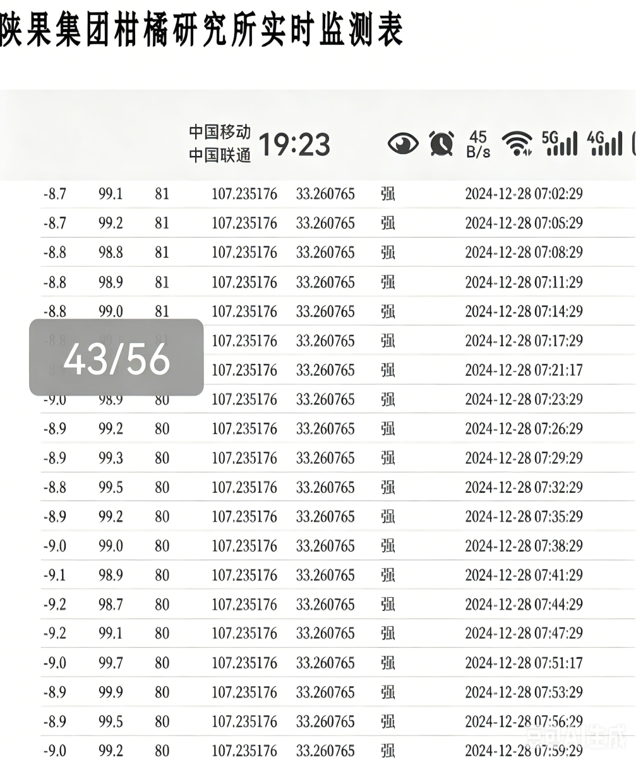The width and height of the screenshot is (636, 762).
Task: Tap the 19:23 status bar clock
Action: [295, 145]
